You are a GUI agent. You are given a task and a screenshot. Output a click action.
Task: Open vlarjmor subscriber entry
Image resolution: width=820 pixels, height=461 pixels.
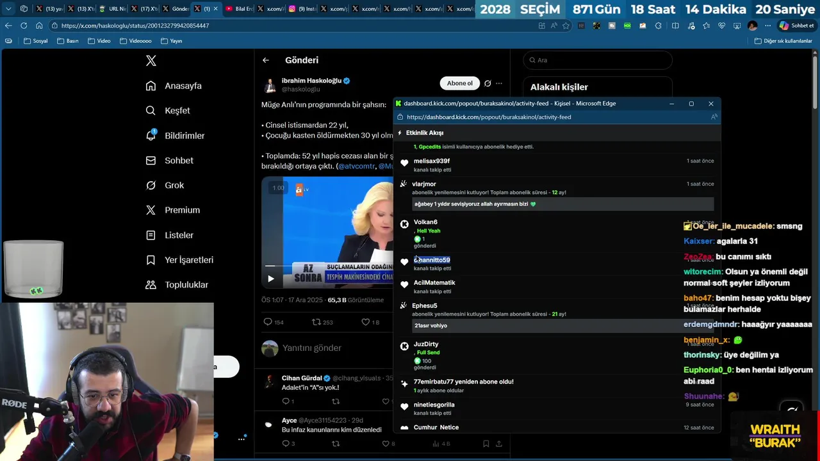423,184
